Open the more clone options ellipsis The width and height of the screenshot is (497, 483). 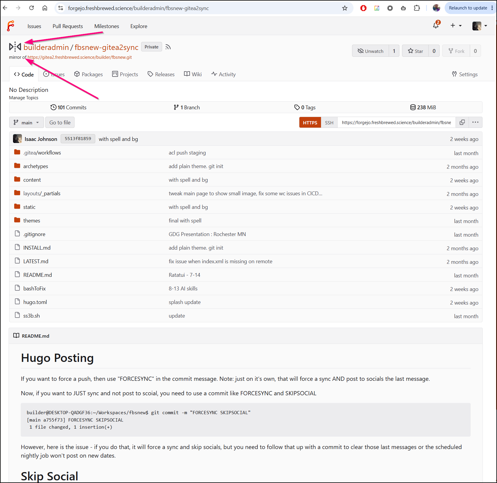(475, 122)
